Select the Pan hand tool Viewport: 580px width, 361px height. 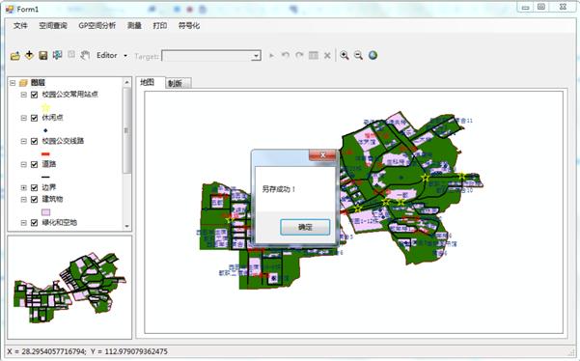tap(85, 55)
